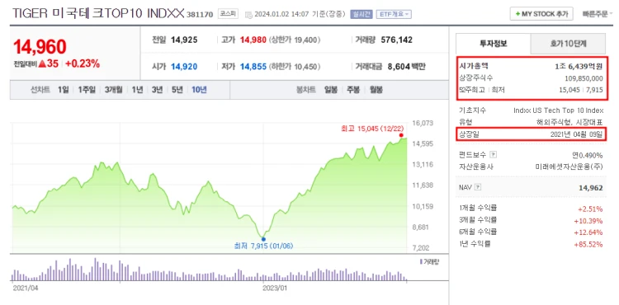Show the 월봉 monthly candle chart
The width and height of the screenshot is (619, 305).
point(376,90)
